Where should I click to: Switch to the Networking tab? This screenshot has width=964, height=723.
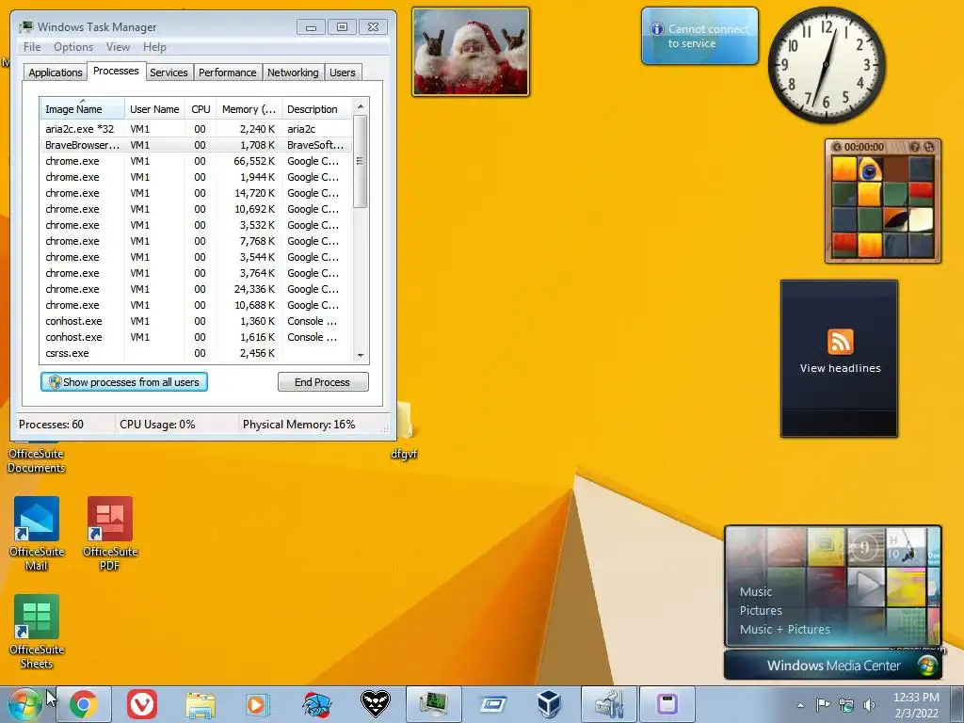coord(293,72)
